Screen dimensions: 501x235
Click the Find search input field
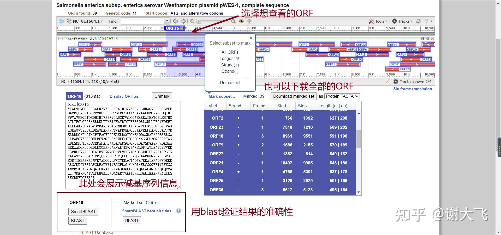[145, 21]
